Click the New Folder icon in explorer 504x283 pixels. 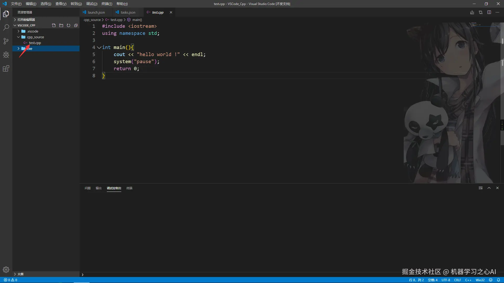(x=61, y=25)
